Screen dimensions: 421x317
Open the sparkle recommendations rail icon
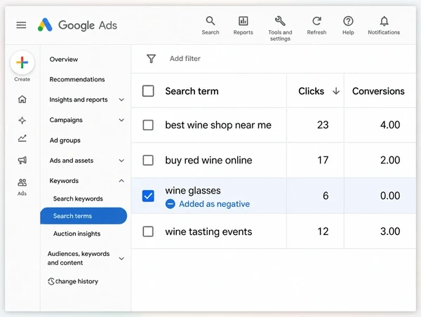[x=22, y=120]
